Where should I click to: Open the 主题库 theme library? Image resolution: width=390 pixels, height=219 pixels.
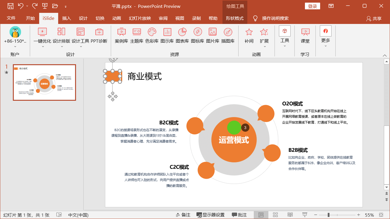pyautogui.click(x=137, y=36)
